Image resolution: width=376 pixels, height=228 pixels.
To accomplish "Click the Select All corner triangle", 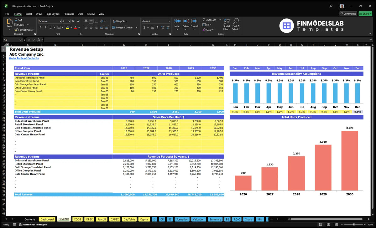I will tap(4, 45).
